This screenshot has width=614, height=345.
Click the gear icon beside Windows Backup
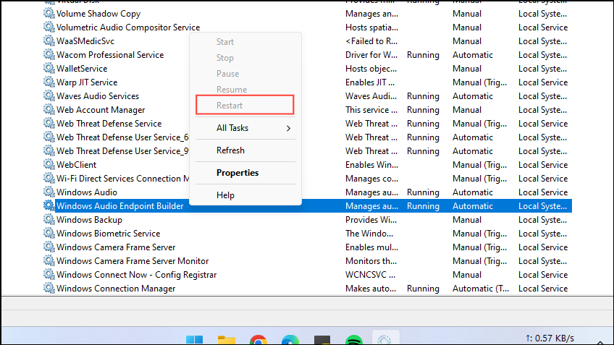point(49,219)
